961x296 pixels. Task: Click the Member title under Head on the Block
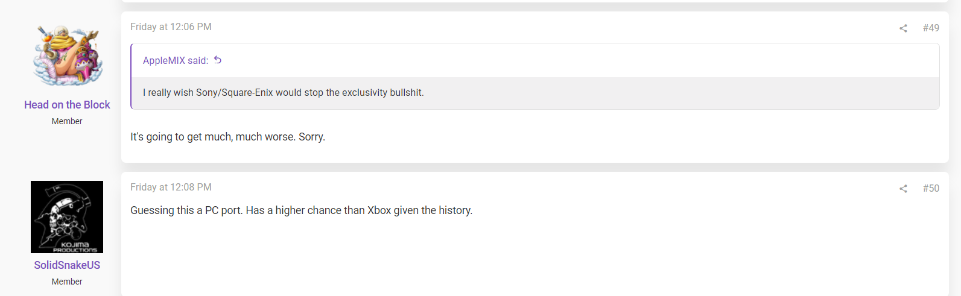[67, 121]
